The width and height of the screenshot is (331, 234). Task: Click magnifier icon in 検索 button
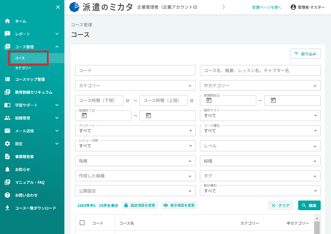[x=304, y=205]
